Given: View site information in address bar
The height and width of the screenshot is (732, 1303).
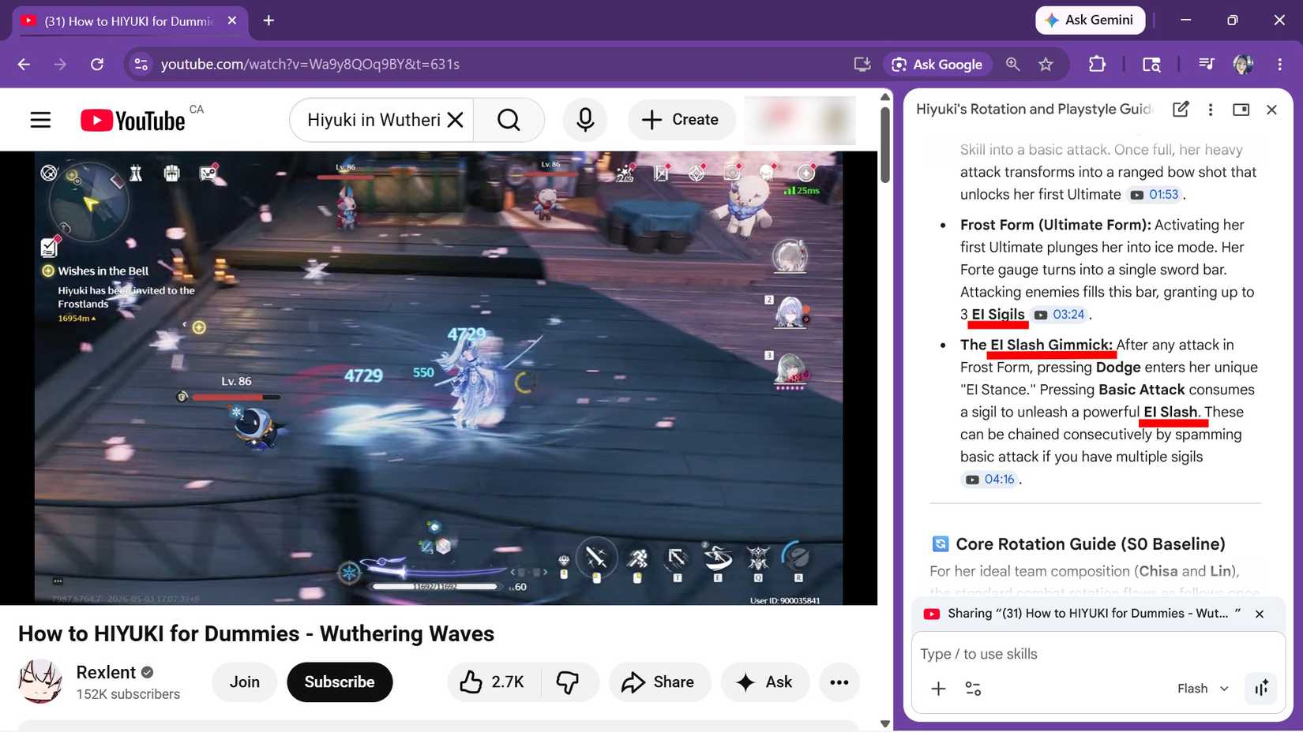Looking at the screenshot, I should [x=141, y=65].
